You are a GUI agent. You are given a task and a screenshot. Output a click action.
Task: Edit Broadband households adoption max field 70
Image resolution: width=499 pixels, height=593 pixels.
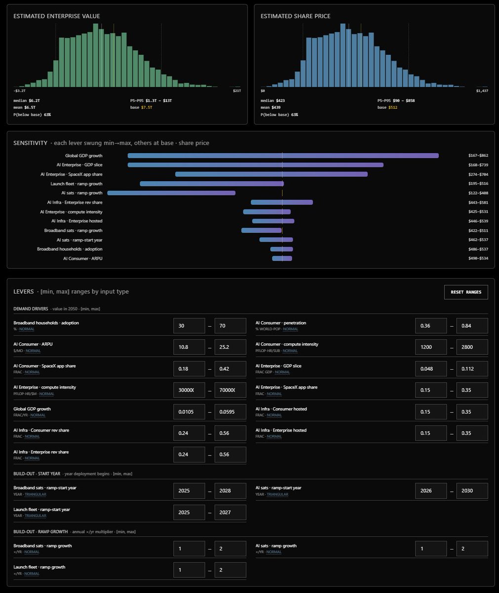pyautogui.click(x=230, y=326)
